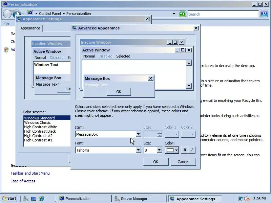This screenshot has width=271, height=203.
Task: Select Windows Standard color scheme
Action: pyautogui.click(x=47, y=118)
